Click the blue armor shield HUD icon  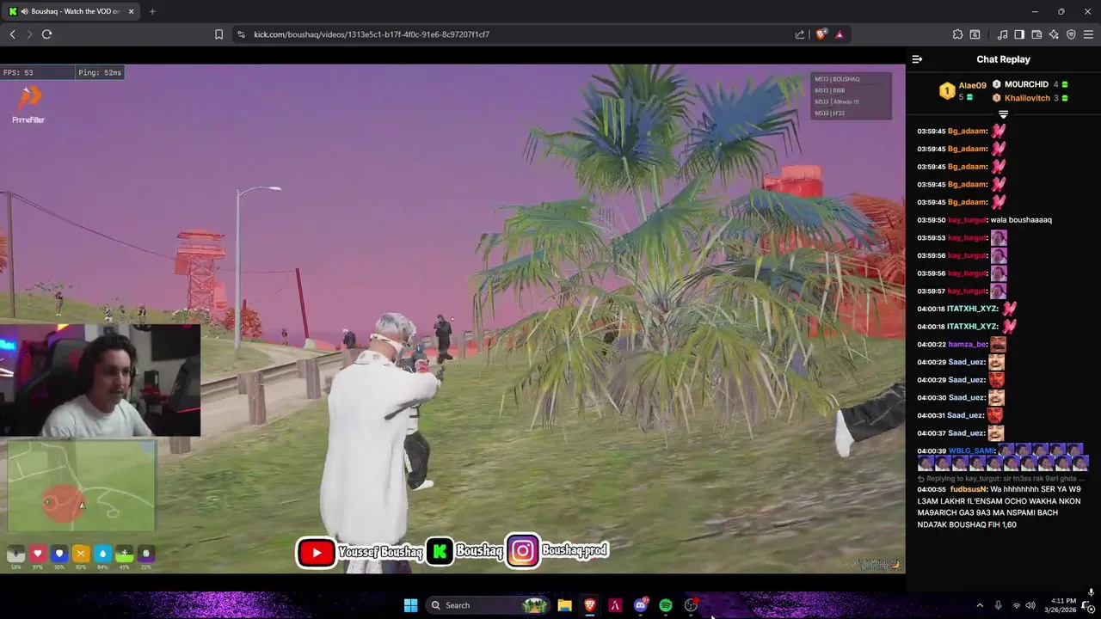58,555
